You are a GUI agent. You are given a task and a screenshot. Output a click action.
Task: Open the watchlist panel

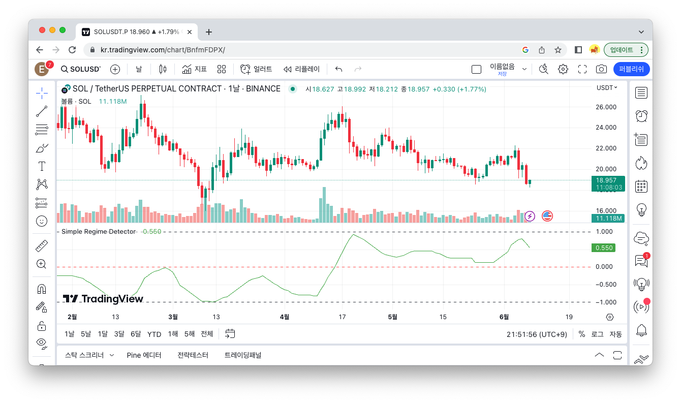pyautogui.click(x=641, y=92)
